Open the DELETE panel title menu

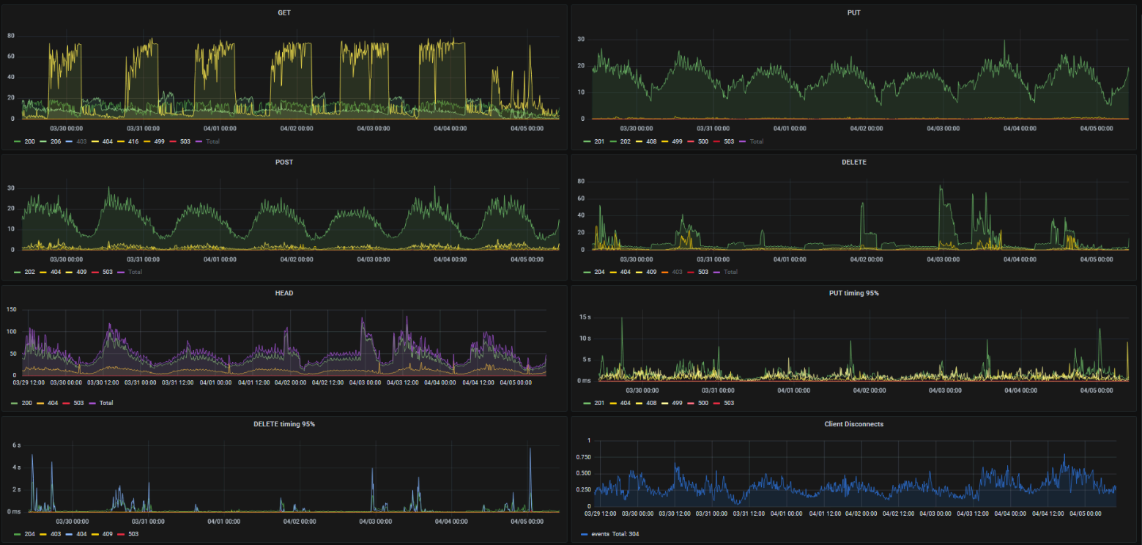tap(853, 162)
